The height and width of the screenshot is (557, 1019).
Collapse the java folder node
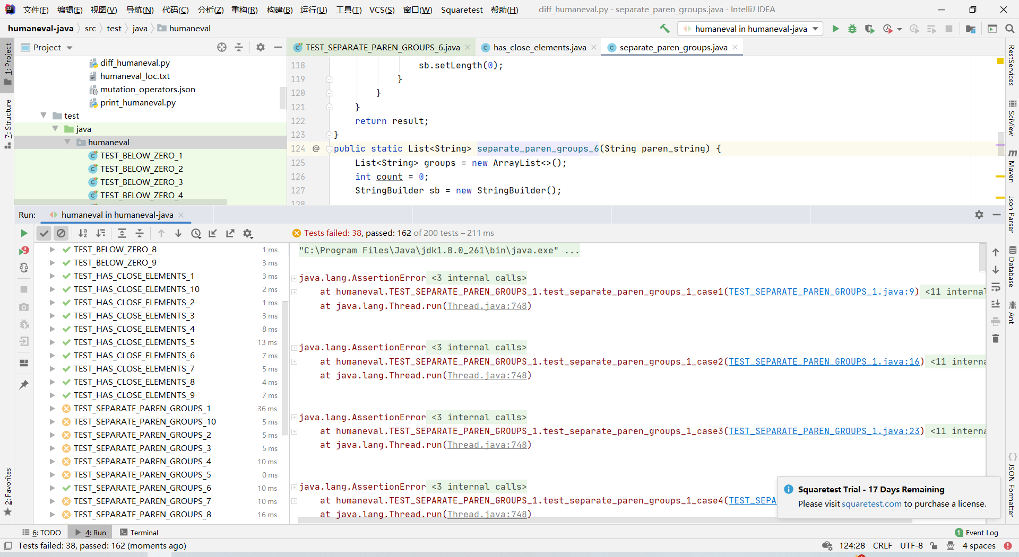point(55,129)
